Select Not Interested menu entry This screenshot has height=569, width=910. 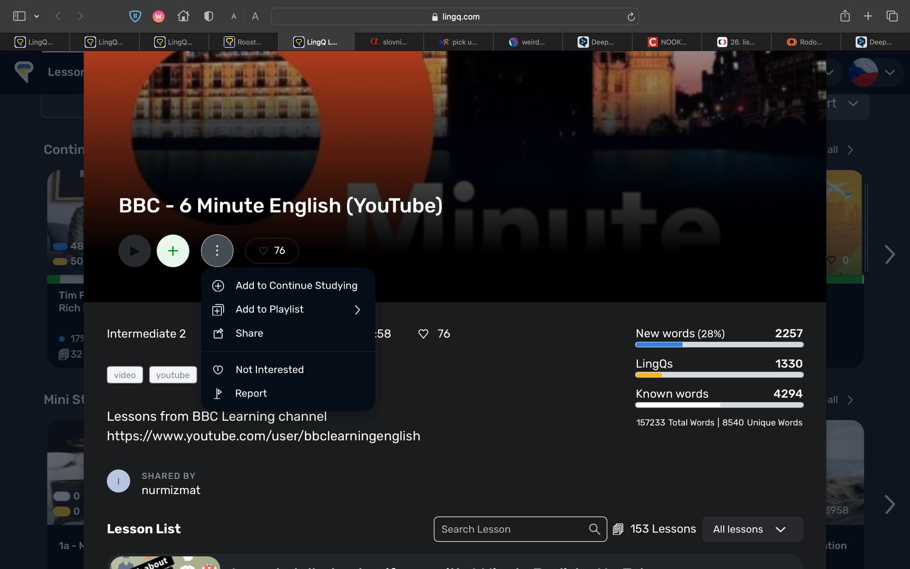tap(288, 369)
